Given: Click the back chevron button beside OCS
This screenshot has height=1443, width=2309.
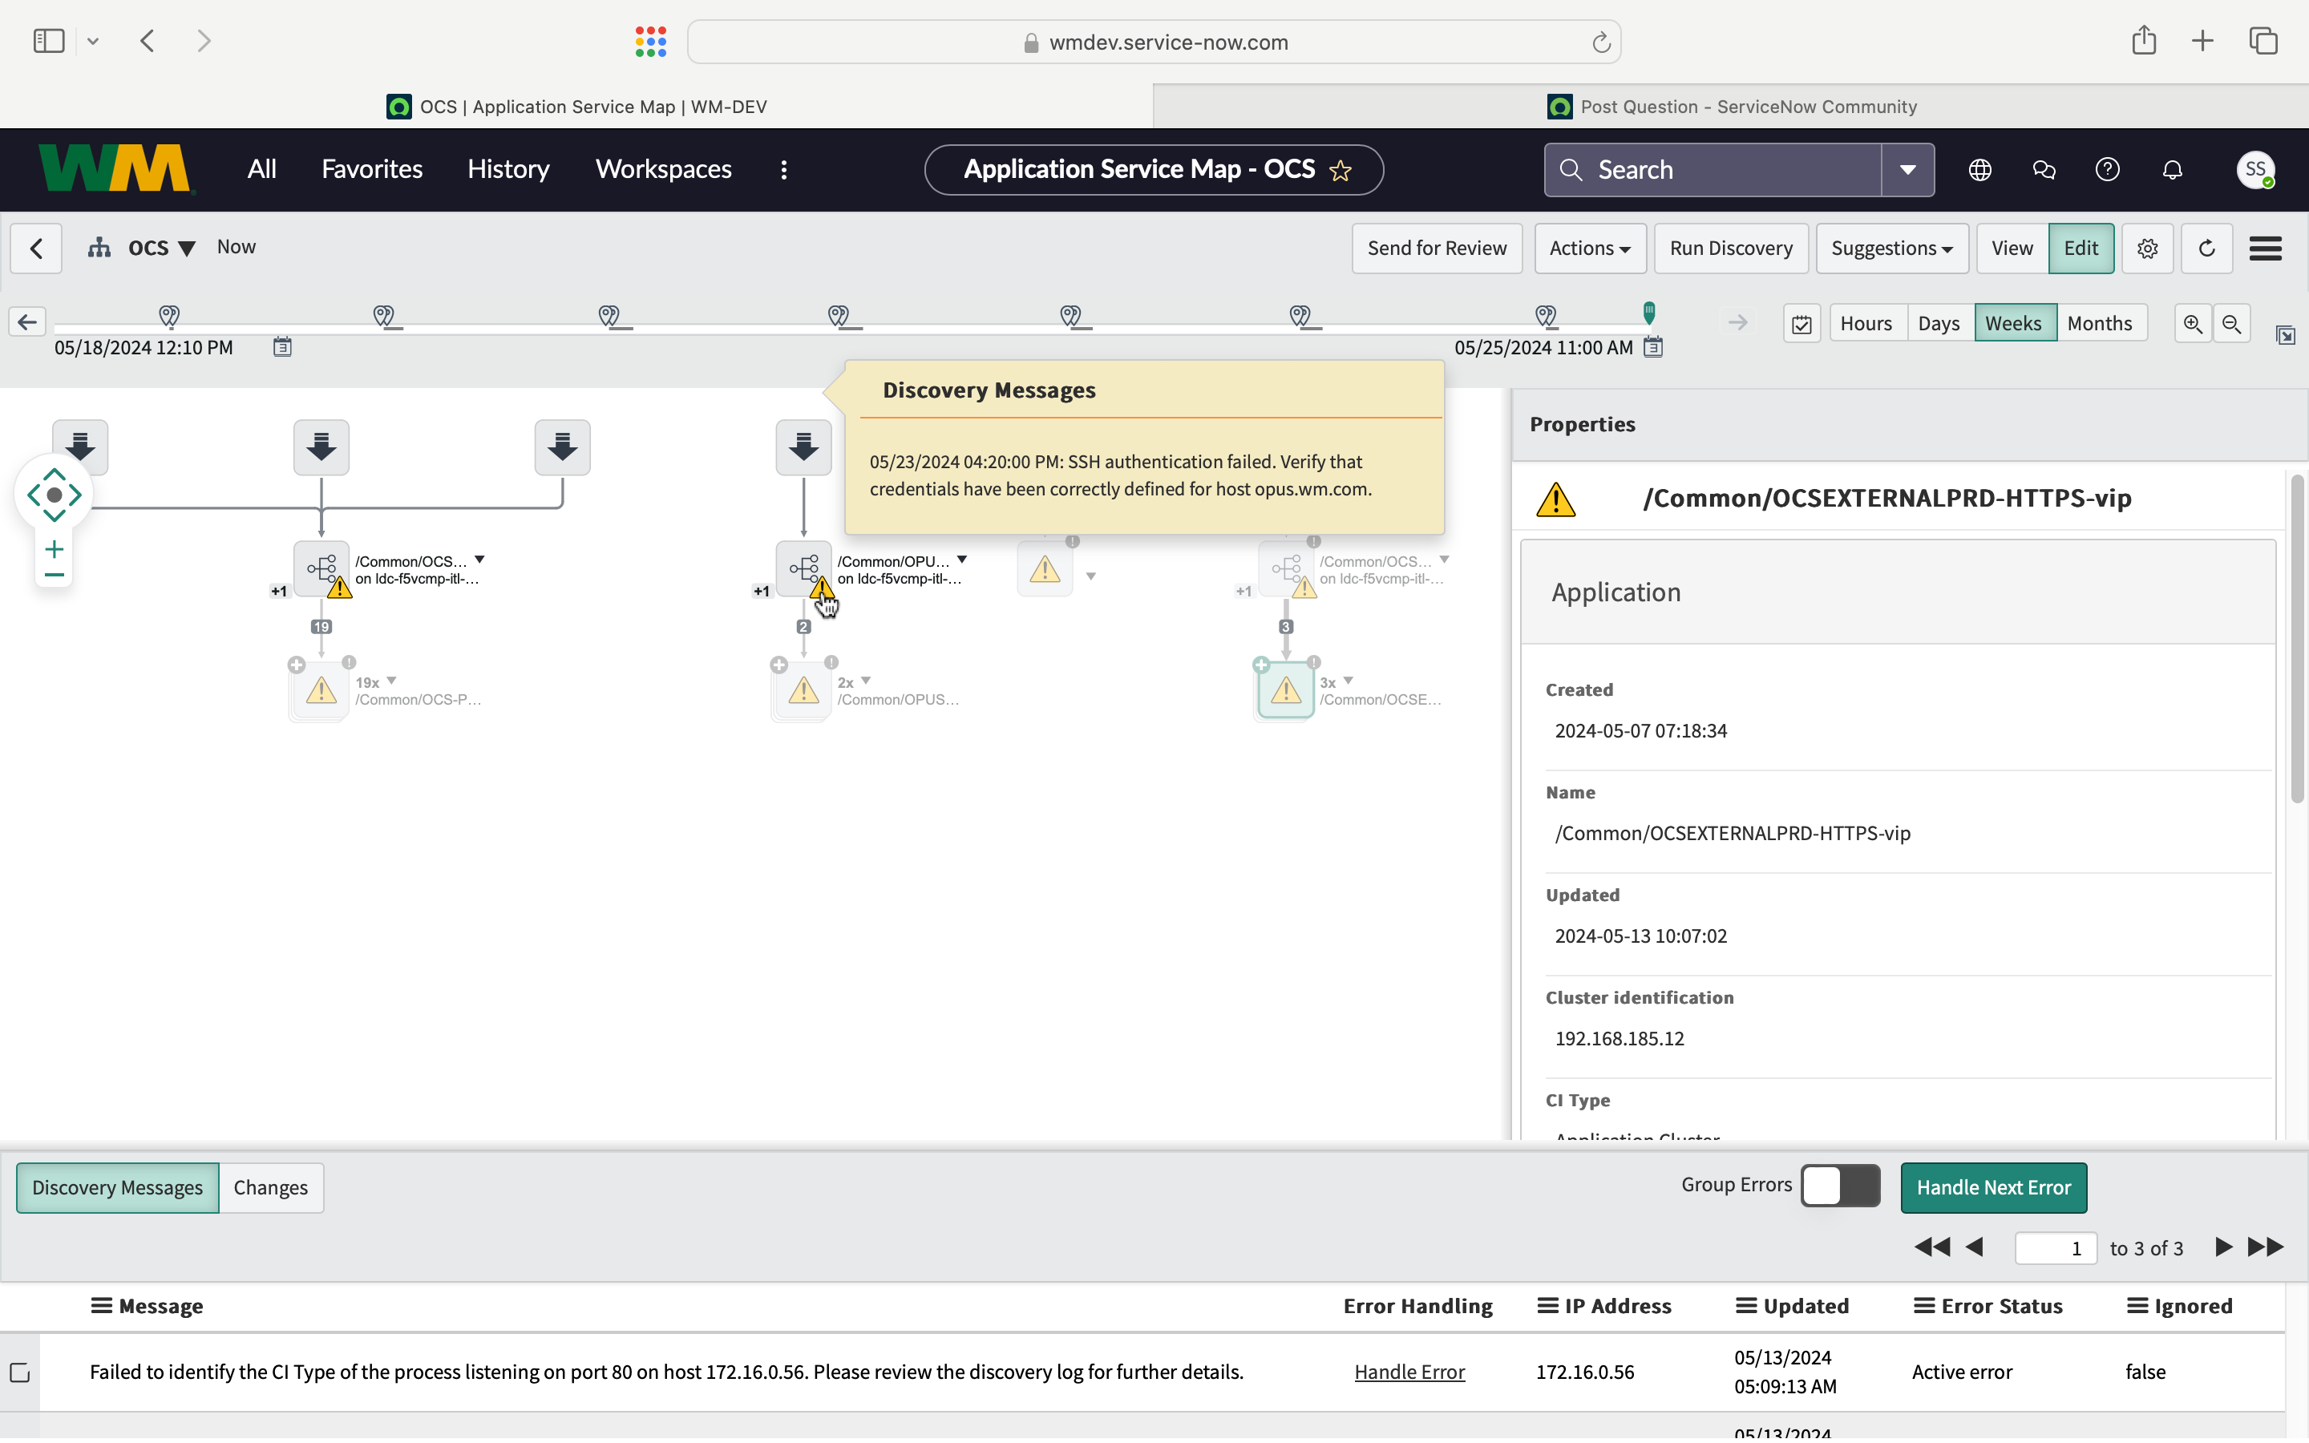Looking at the screenshot, I should [x=36, y=249].
